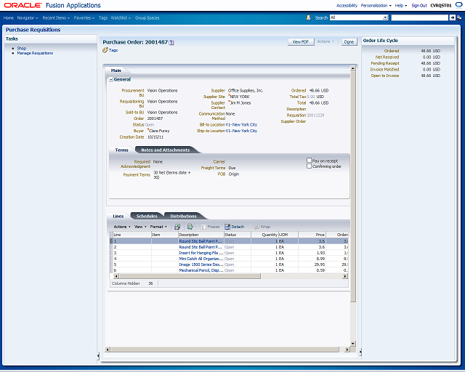Screen dimensions: 465x372
Task: Click the Description column header
Action: point(201,235)
